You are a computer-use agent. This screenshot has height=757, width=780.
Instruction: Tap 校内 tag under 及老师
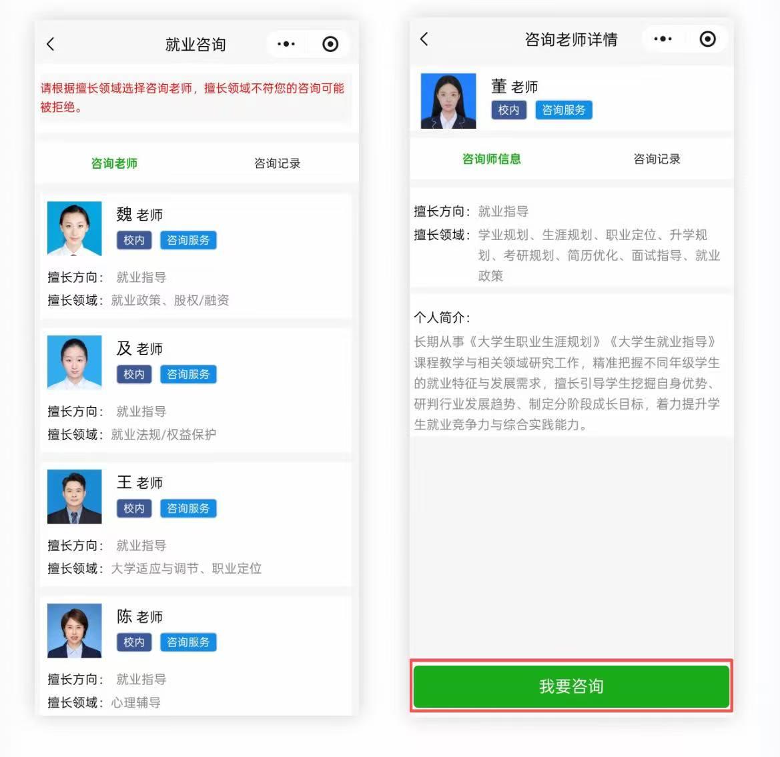134,374
